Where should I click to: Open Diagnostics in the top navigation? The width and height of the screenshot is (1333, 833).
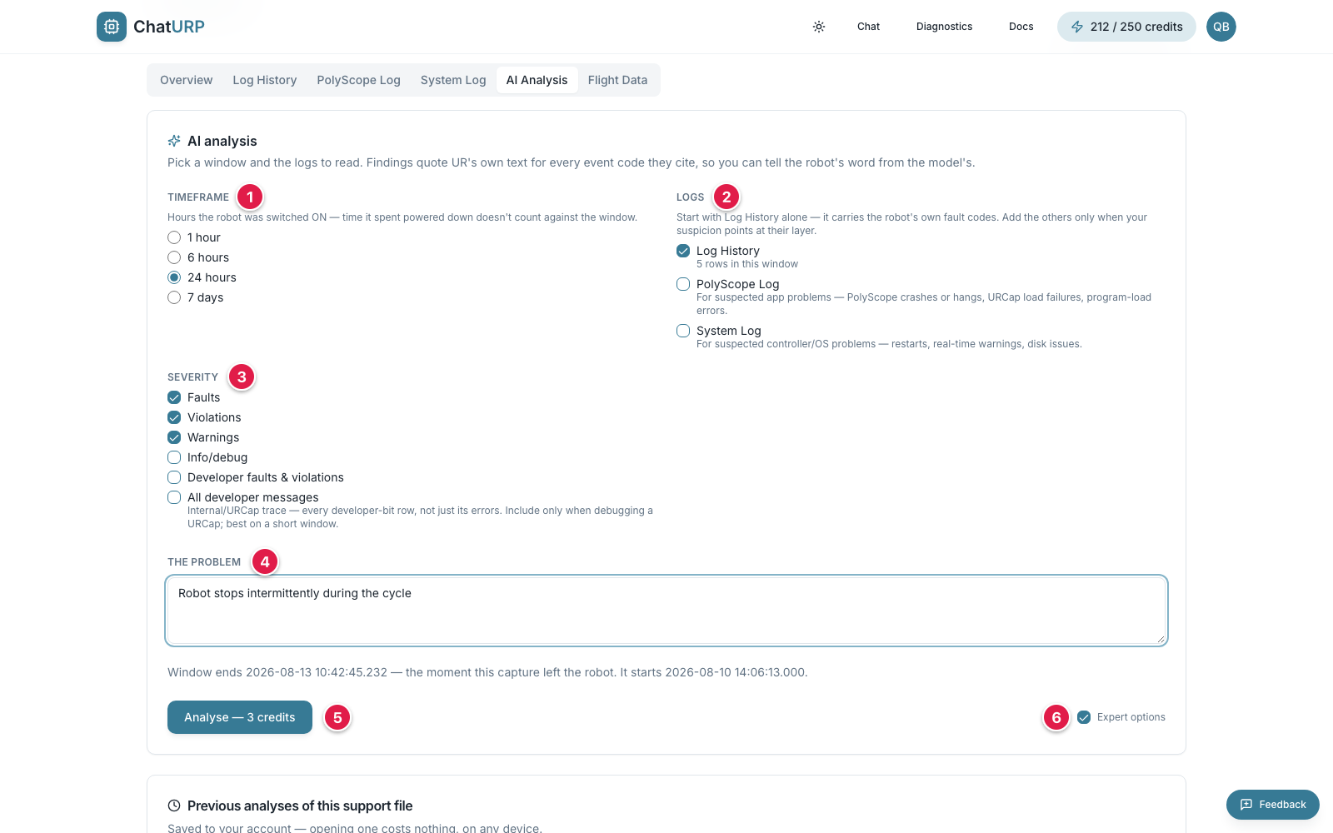(944, 27)
